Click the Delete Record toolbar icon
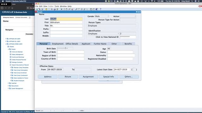 coord(72,9)
